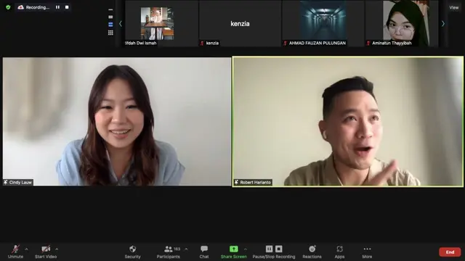Click Robert Harianto name label
The width and height of the screenshot is (465, 261).
point(255,182)
